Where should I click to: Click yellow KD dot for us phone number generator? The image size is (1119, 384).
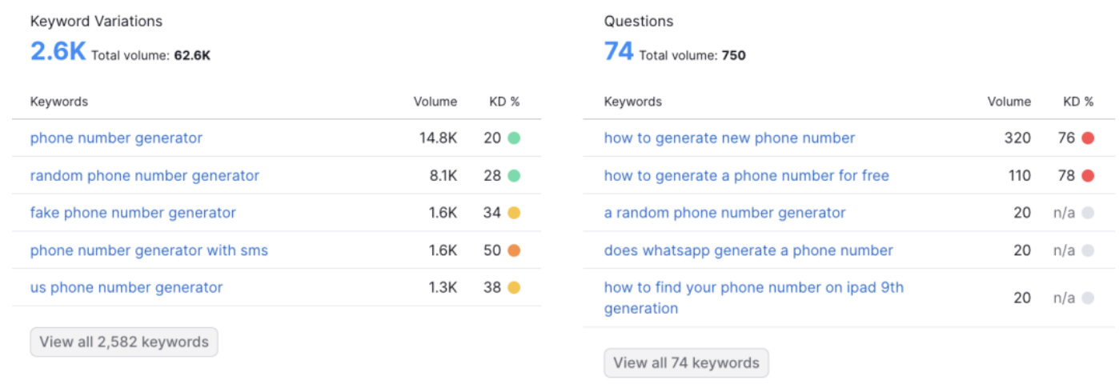(514, 287)
